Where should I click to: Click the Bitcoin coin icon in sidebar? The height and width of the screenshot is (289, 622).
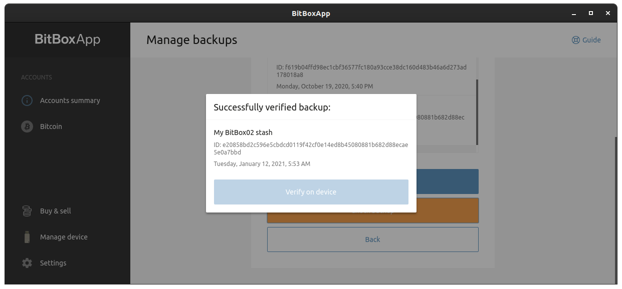coord(27,126)
